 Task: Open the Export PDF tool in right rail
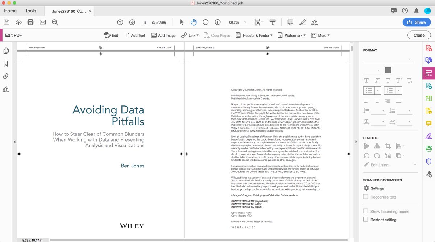428,61
